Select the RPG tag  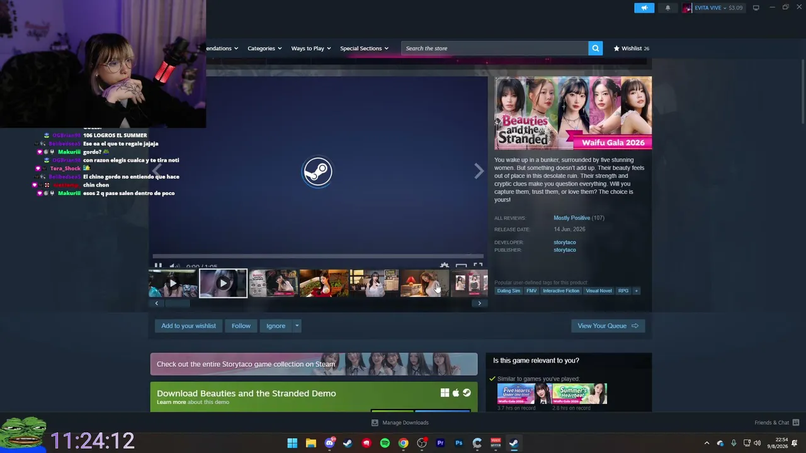[x=623, y=291]
